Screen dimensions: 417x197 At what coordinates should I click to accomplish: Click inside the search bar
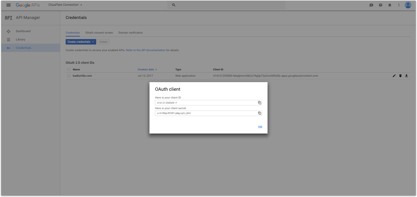click(226, 5)
